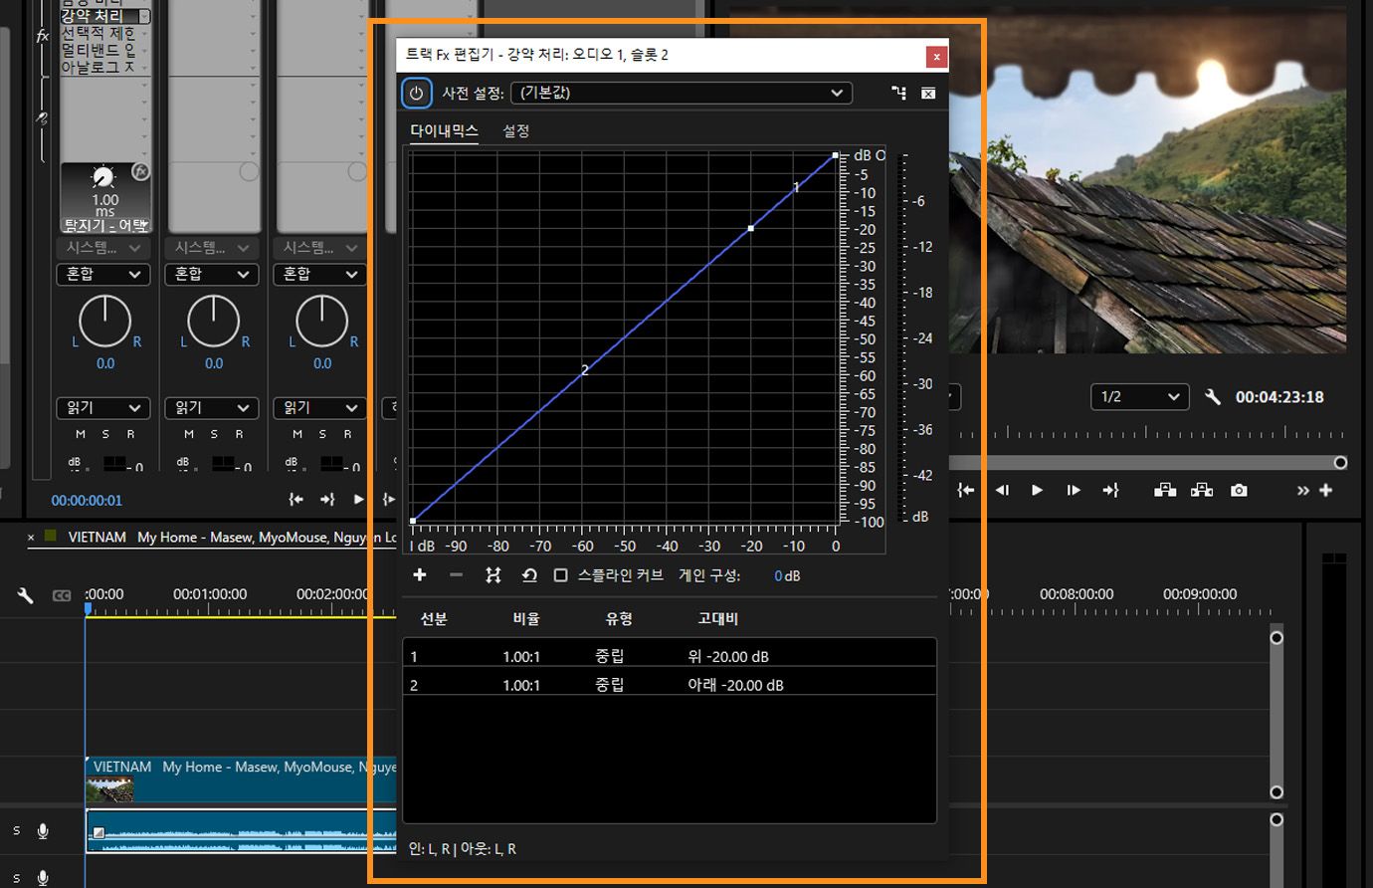
Task: Add a new point with plus icon
Action: (420, 575)
